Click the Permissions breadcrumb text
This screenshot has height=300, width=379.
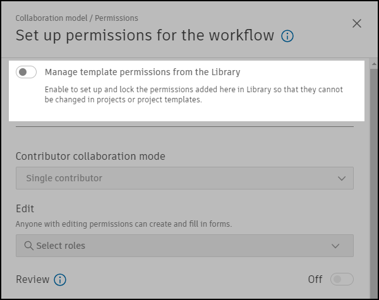click(116, 18)
